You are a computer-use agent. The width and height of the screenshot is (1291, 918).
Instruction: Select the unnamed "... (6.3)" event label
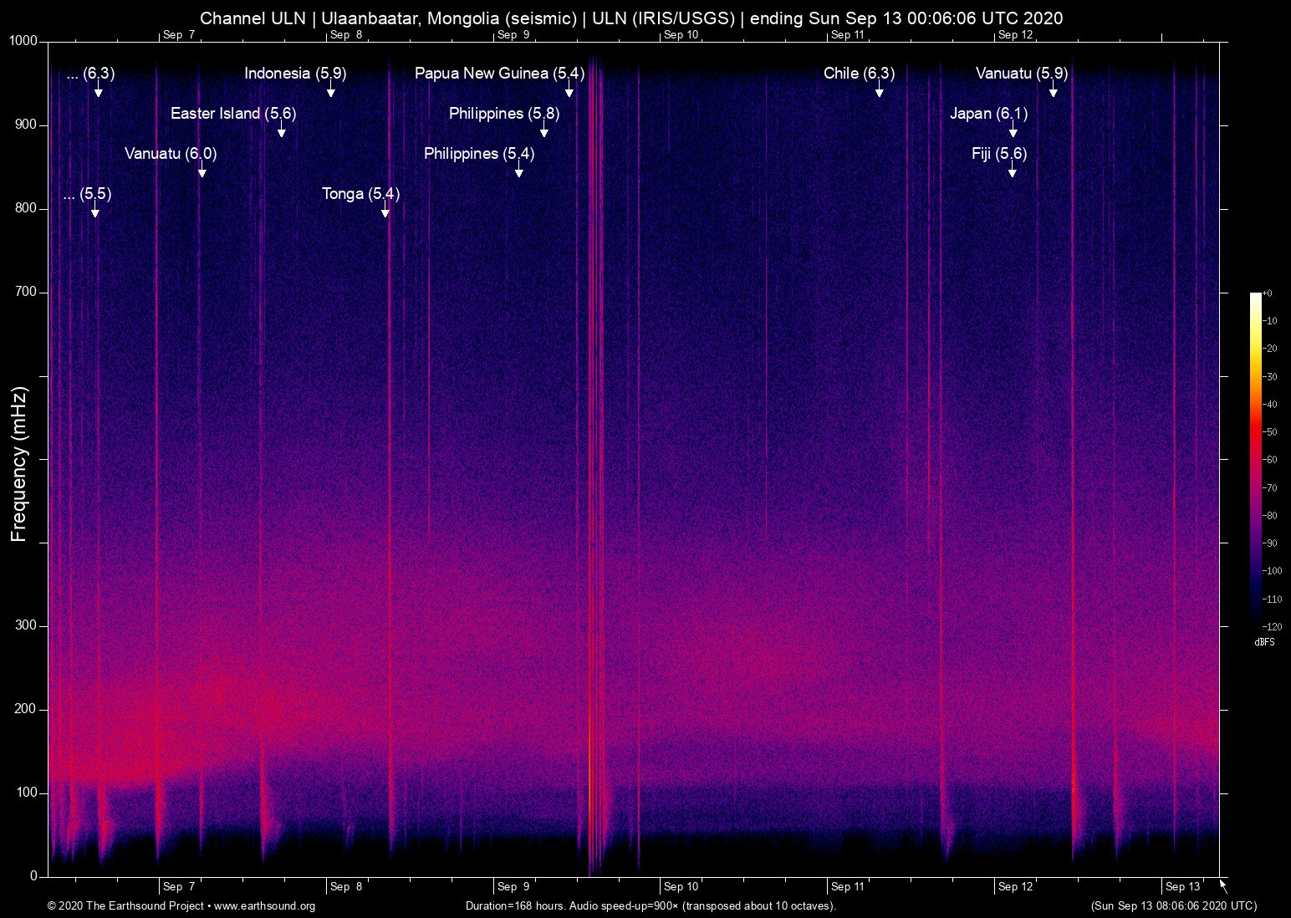coord(90,74)
